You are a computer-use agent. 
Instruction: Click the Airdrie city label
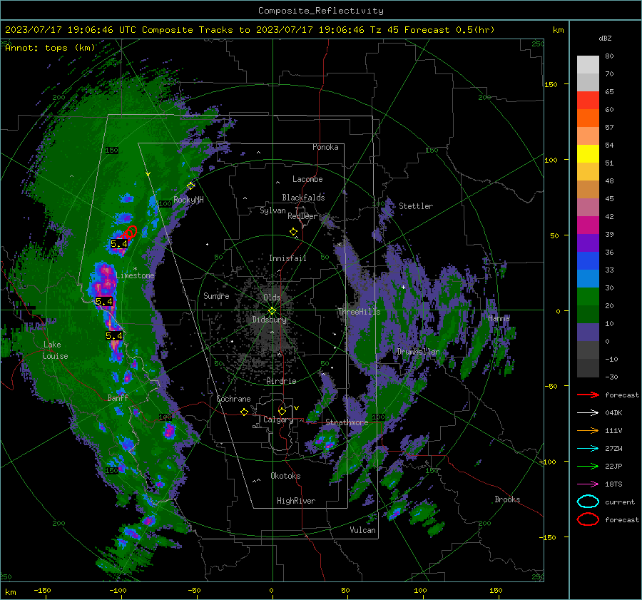point(281,381)
